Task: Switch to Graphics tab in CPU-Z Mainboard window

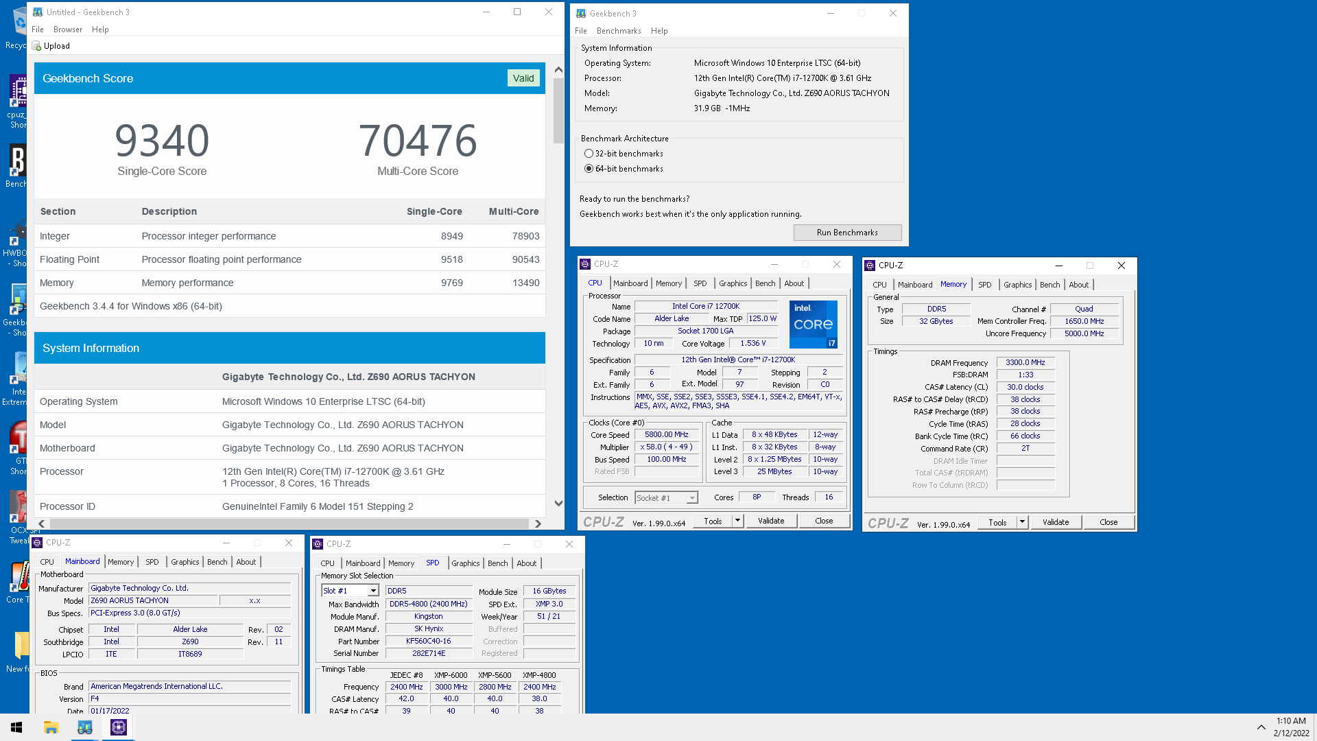Action: pyautogui.click(x=185, y=562)
